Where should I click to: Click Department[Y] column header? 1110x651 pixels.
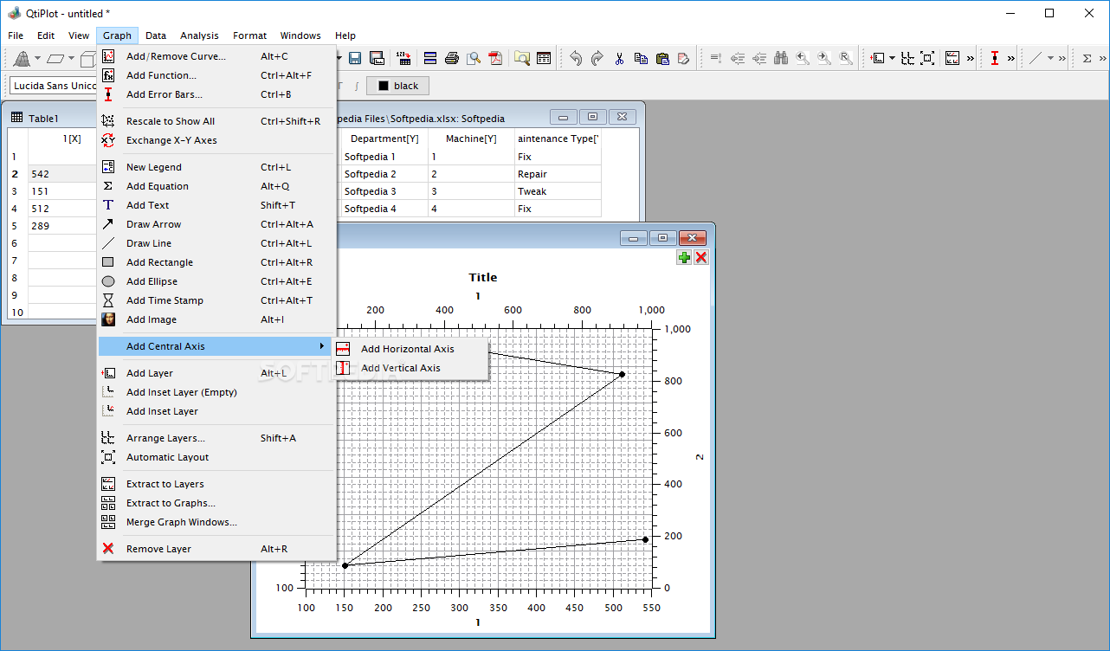384,139
